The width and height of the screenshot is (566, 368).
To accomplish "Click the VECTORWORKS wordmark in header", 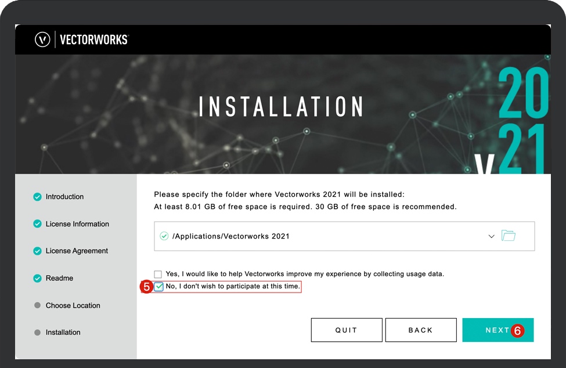I will click(94, 39).
